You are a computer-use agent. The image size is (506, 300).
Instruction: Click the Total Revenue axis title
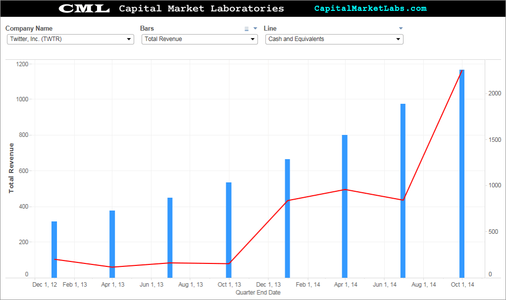tap(11, 168)
